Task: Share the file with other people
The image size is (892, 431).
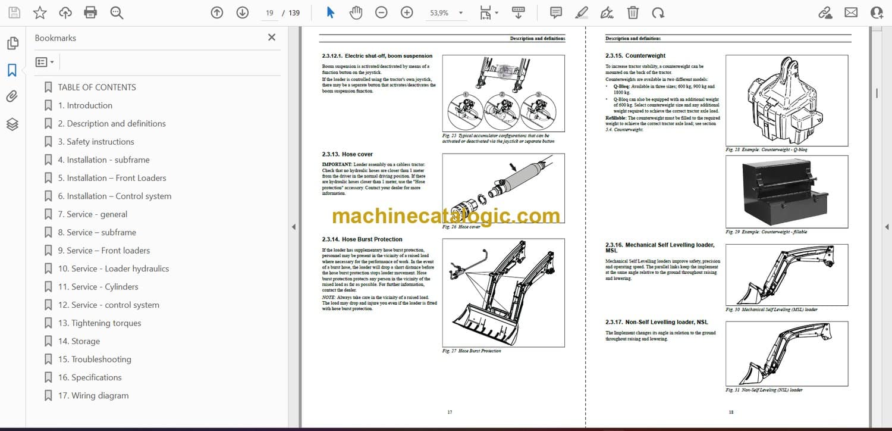Action: [x=877, y=13]
